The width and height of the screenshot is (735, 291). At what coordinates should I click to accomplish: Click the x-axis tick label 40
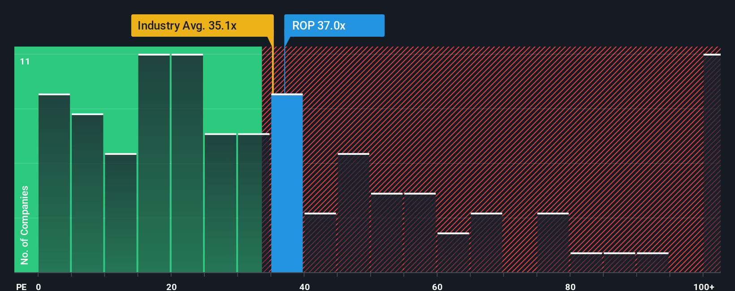(304, 287)
